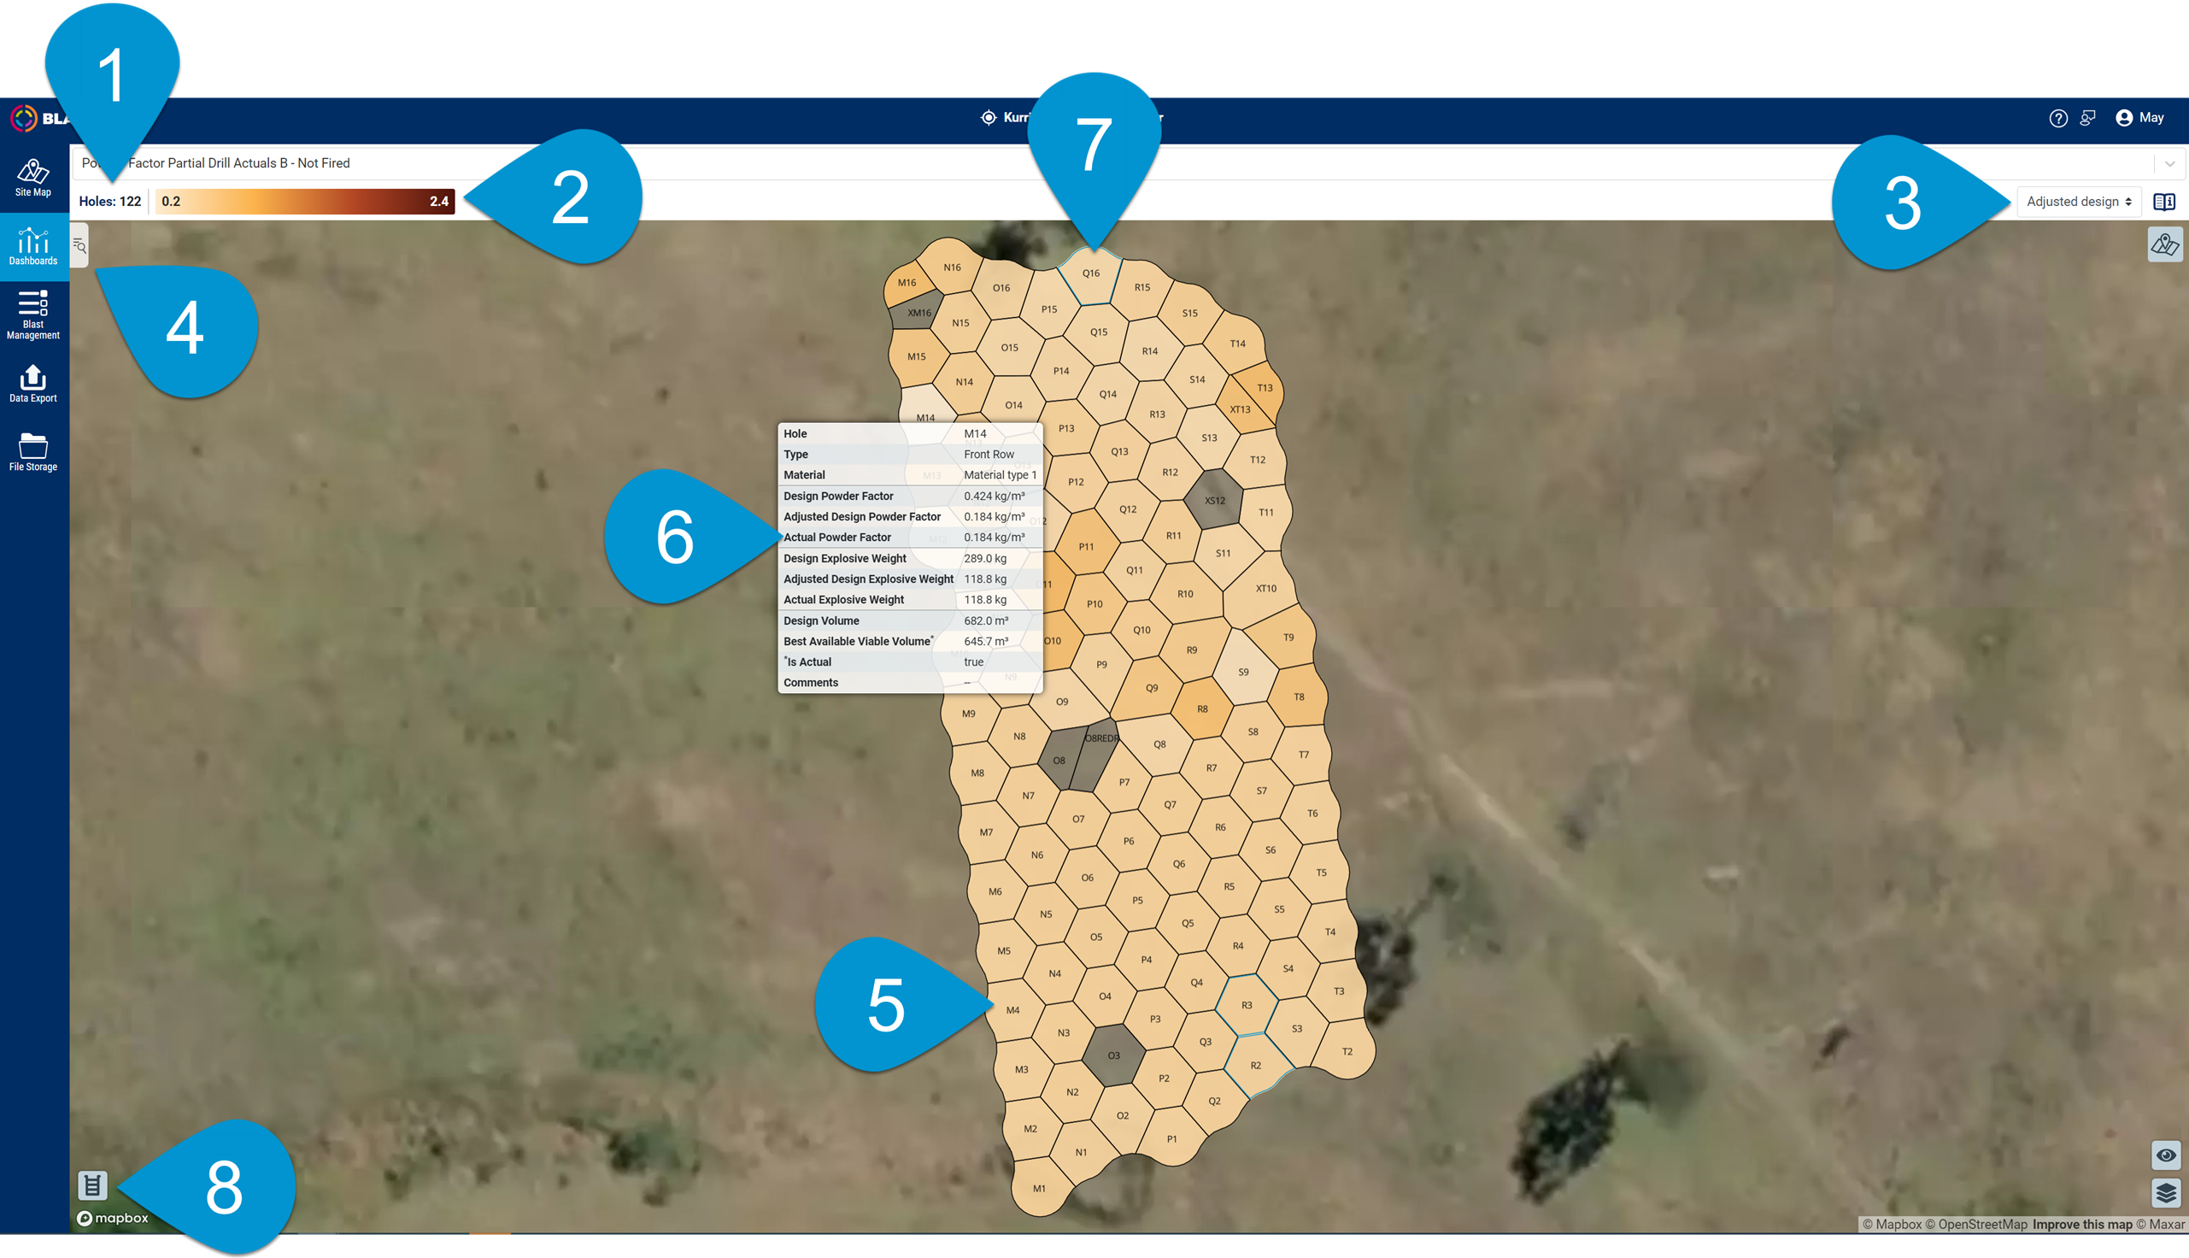Open Blast Management in the sidebar
2189x1258 pixels.
(x=33, y=315)
